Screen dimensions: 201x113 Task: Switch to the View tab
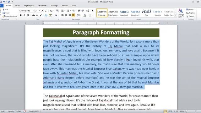pyautogui.click(x=74, y=6)
